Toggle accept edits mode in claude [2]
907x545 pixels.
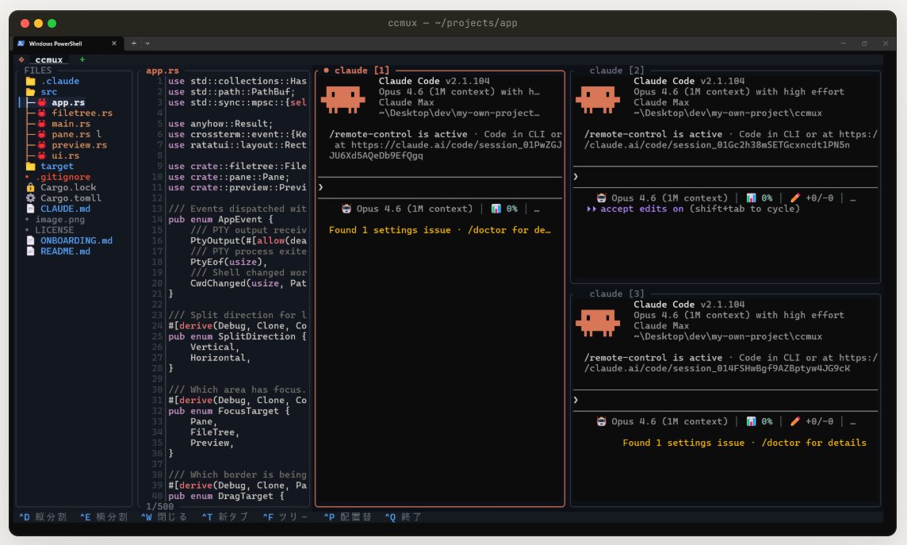point(693,209)
